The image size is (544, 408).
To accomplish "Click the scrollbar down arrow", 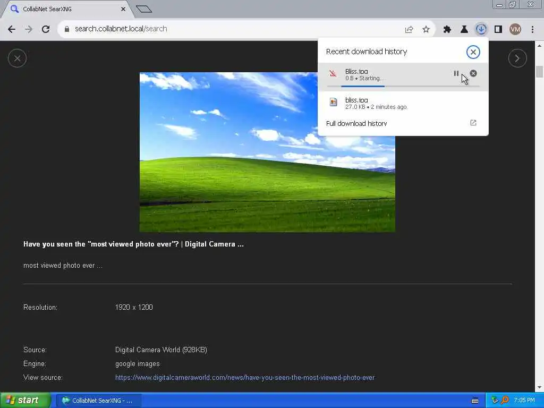I will (539, 387).
